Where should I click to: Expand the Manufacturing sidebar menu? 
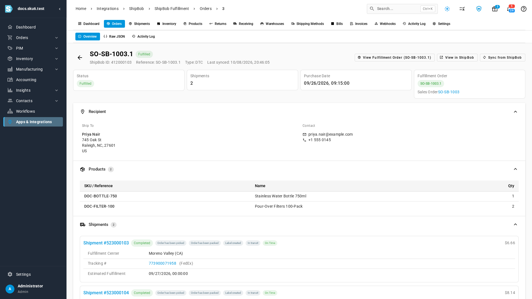click(x=33, y=69)
